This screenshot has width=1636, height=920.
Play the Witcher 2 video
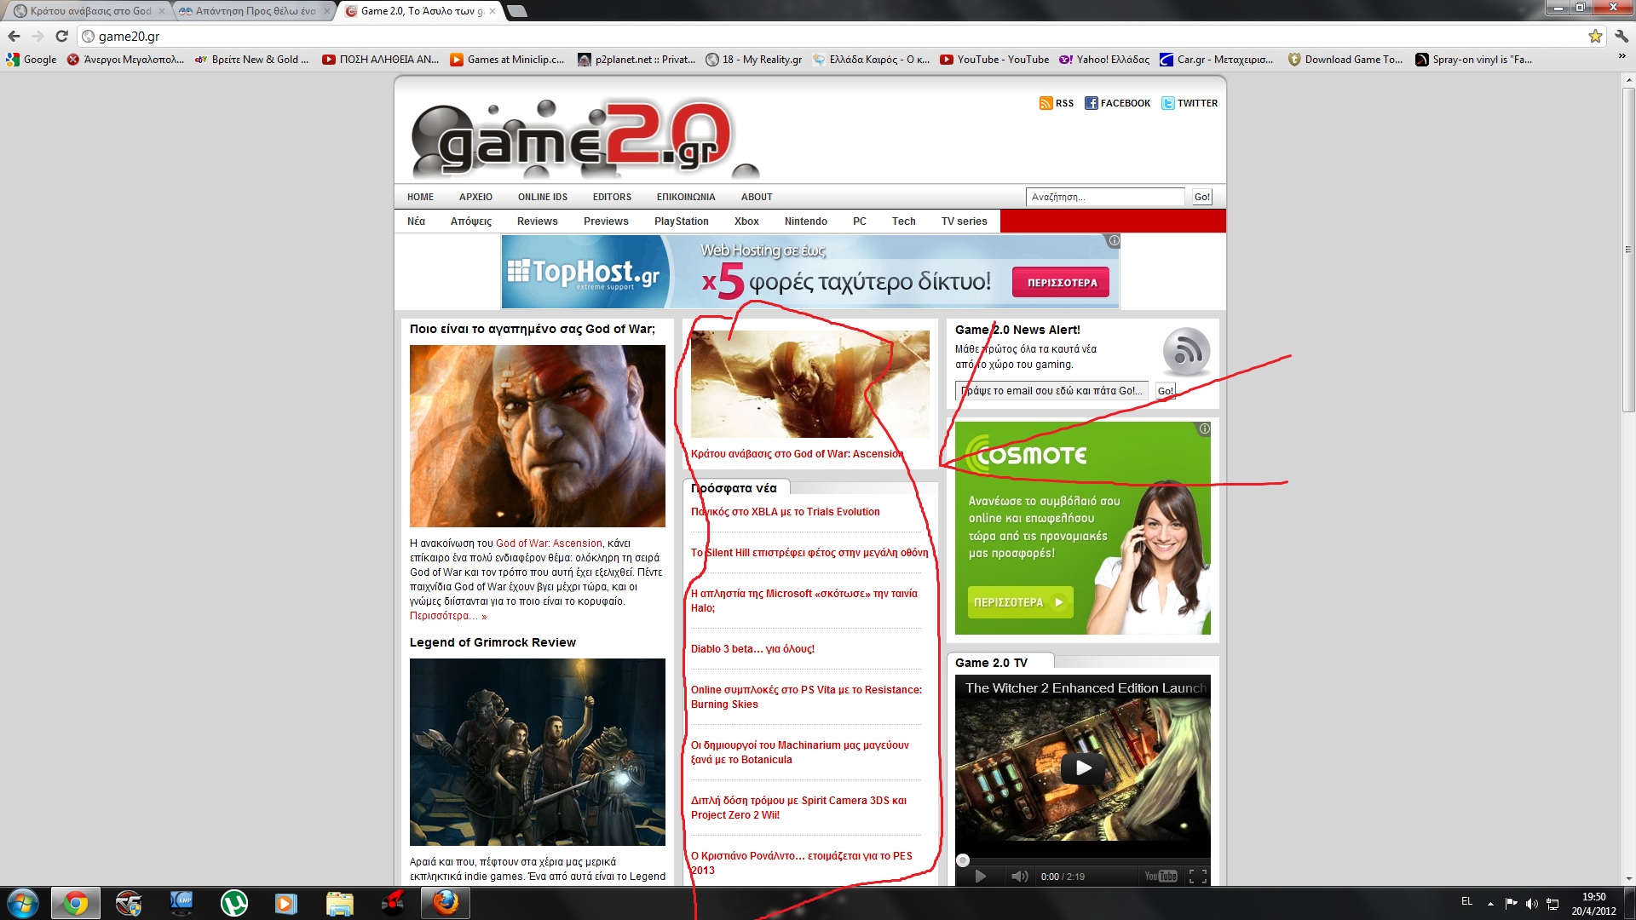click(1082, 768)
